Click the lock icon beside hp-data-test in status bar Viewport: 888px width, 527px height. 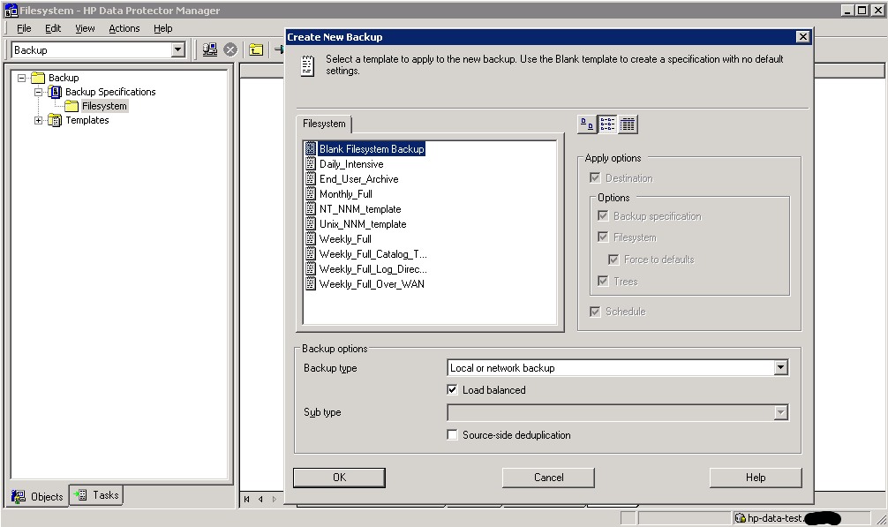(x=740, y=517)
